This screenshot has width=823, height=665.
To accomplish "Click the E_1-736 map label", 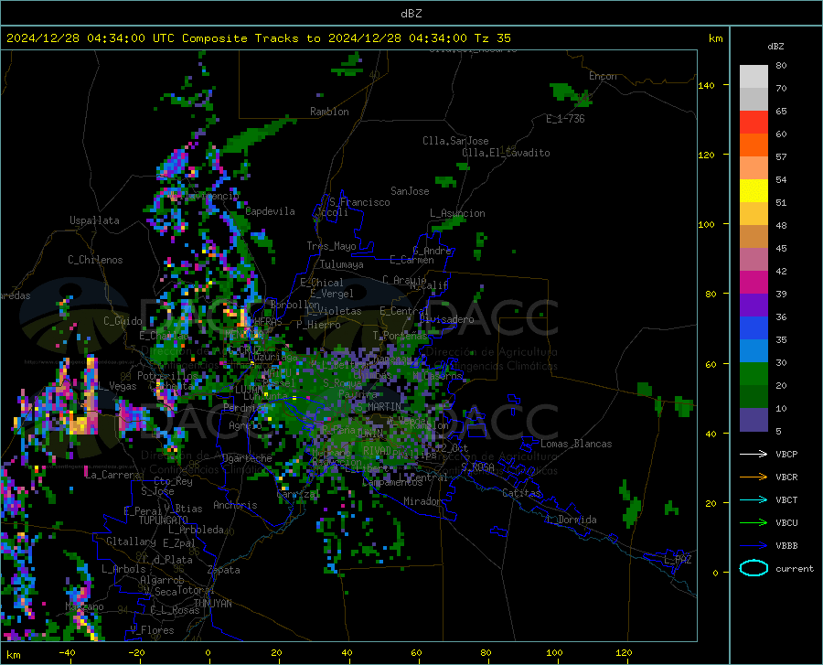I will tap(565, 119).
